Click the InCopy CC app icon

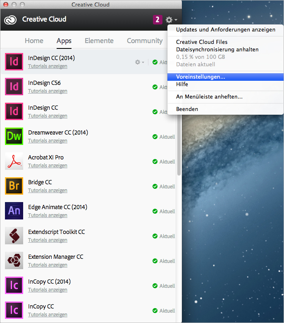click(x=14, y=310)
